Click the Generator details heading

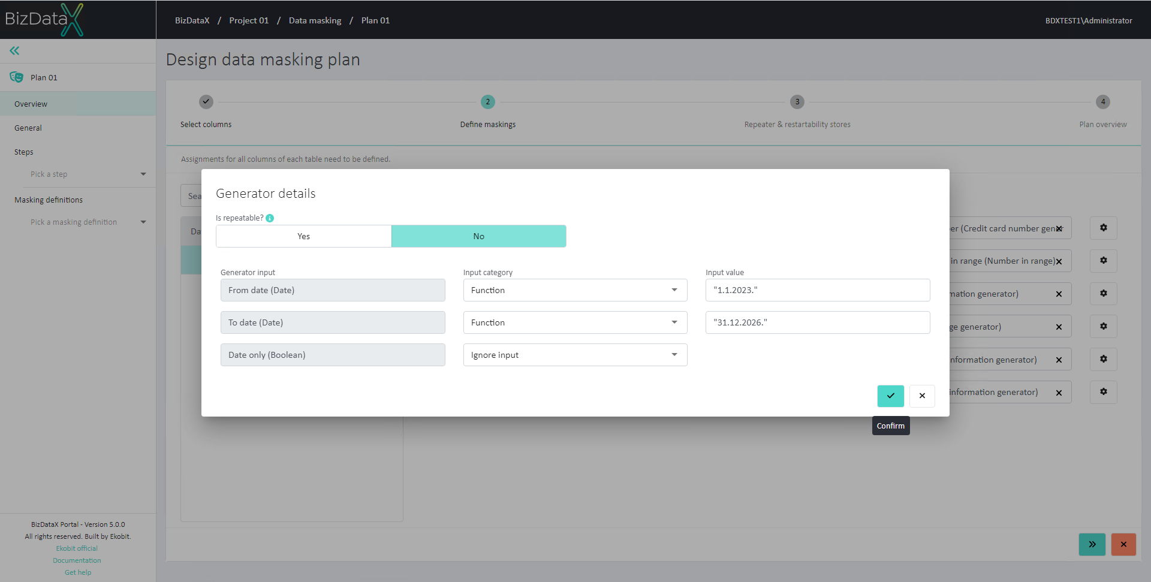click(266, 194)
